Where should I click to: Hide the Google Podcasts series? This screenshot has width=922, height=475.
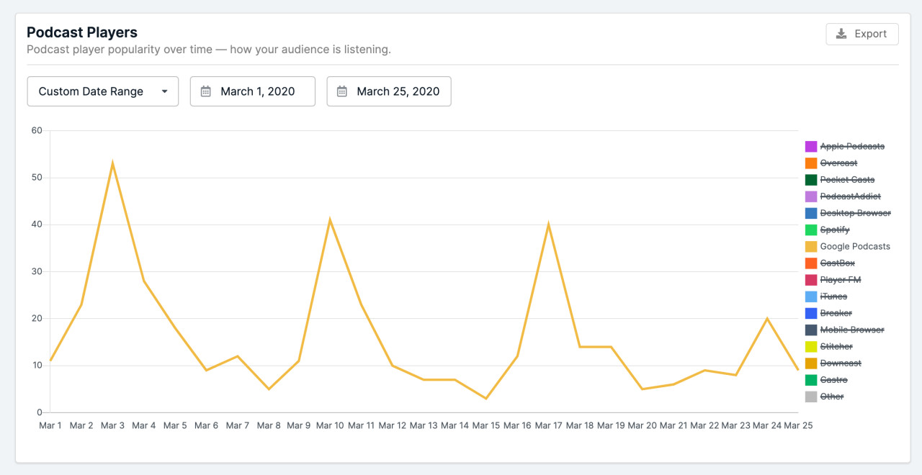point(854,247)
